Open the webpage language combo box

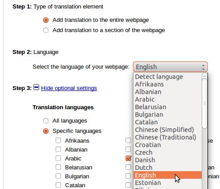pos(170,67)
